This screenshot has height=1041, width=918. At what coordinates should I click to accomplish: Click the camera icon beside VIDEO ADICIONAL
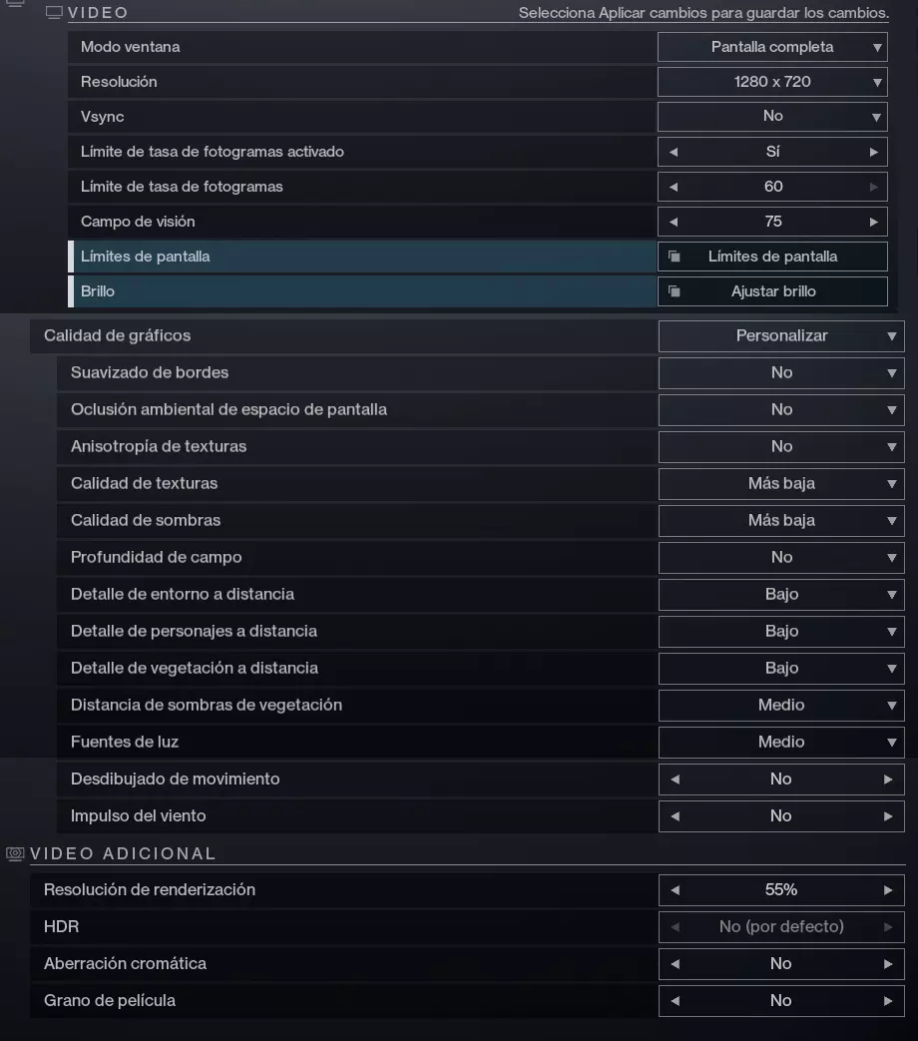click(x=15, y=853)
